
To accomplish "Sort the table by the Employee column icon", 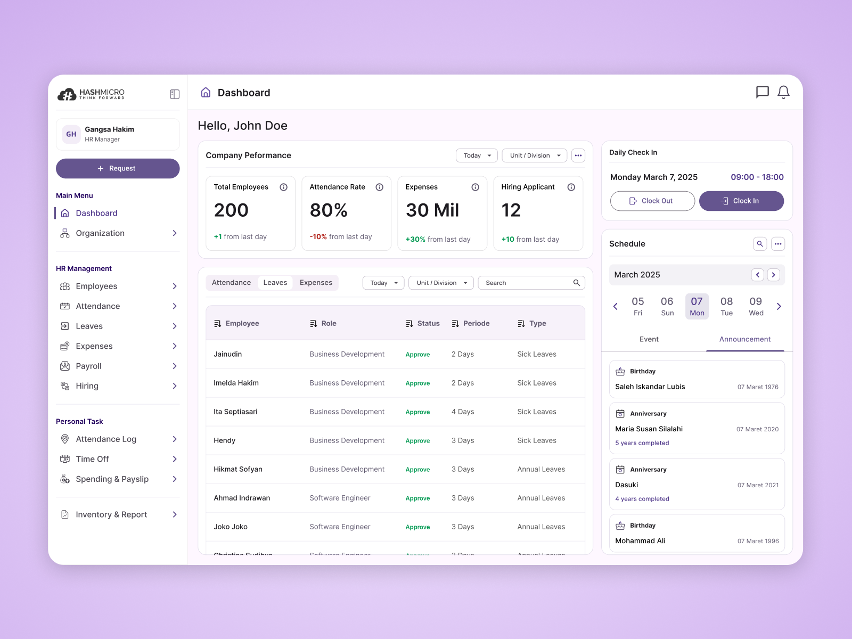I will coord(218,323).
